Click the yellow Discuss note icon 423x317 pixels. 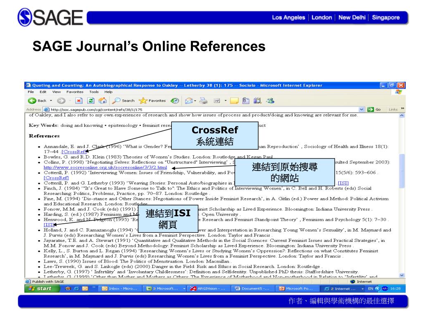pos(234,101)
